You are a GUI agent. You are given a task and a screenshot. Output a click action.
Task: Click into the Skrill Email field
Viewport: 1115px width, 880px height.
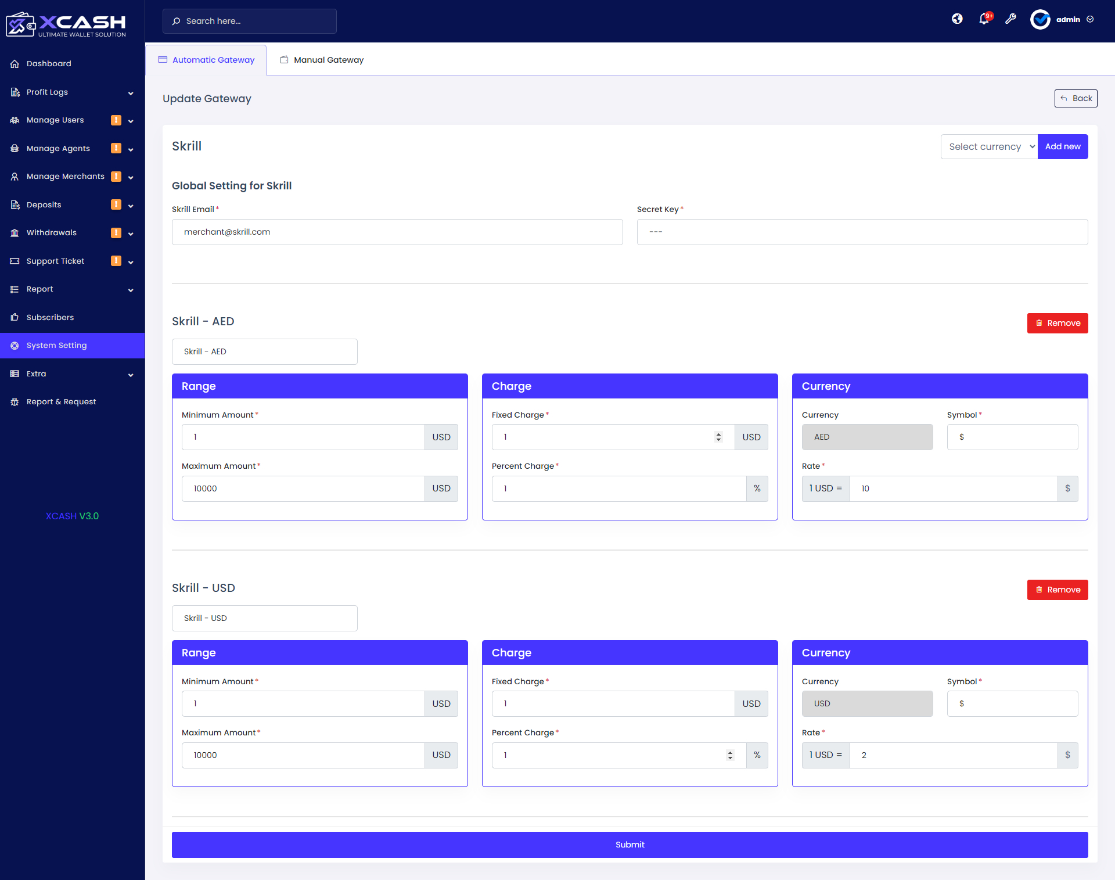coord(397,232)
